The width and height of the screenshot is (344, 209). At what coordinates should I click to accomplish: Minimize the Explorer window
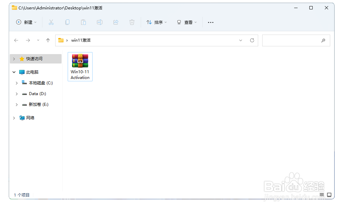click(x=296, y=8)
